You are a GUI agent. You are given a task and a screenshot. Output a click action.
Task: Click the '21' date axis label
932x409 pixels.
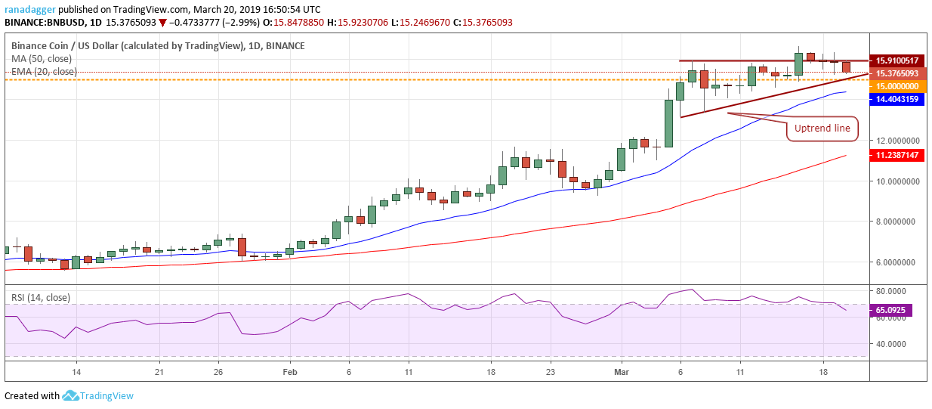[x=159, y=373]
